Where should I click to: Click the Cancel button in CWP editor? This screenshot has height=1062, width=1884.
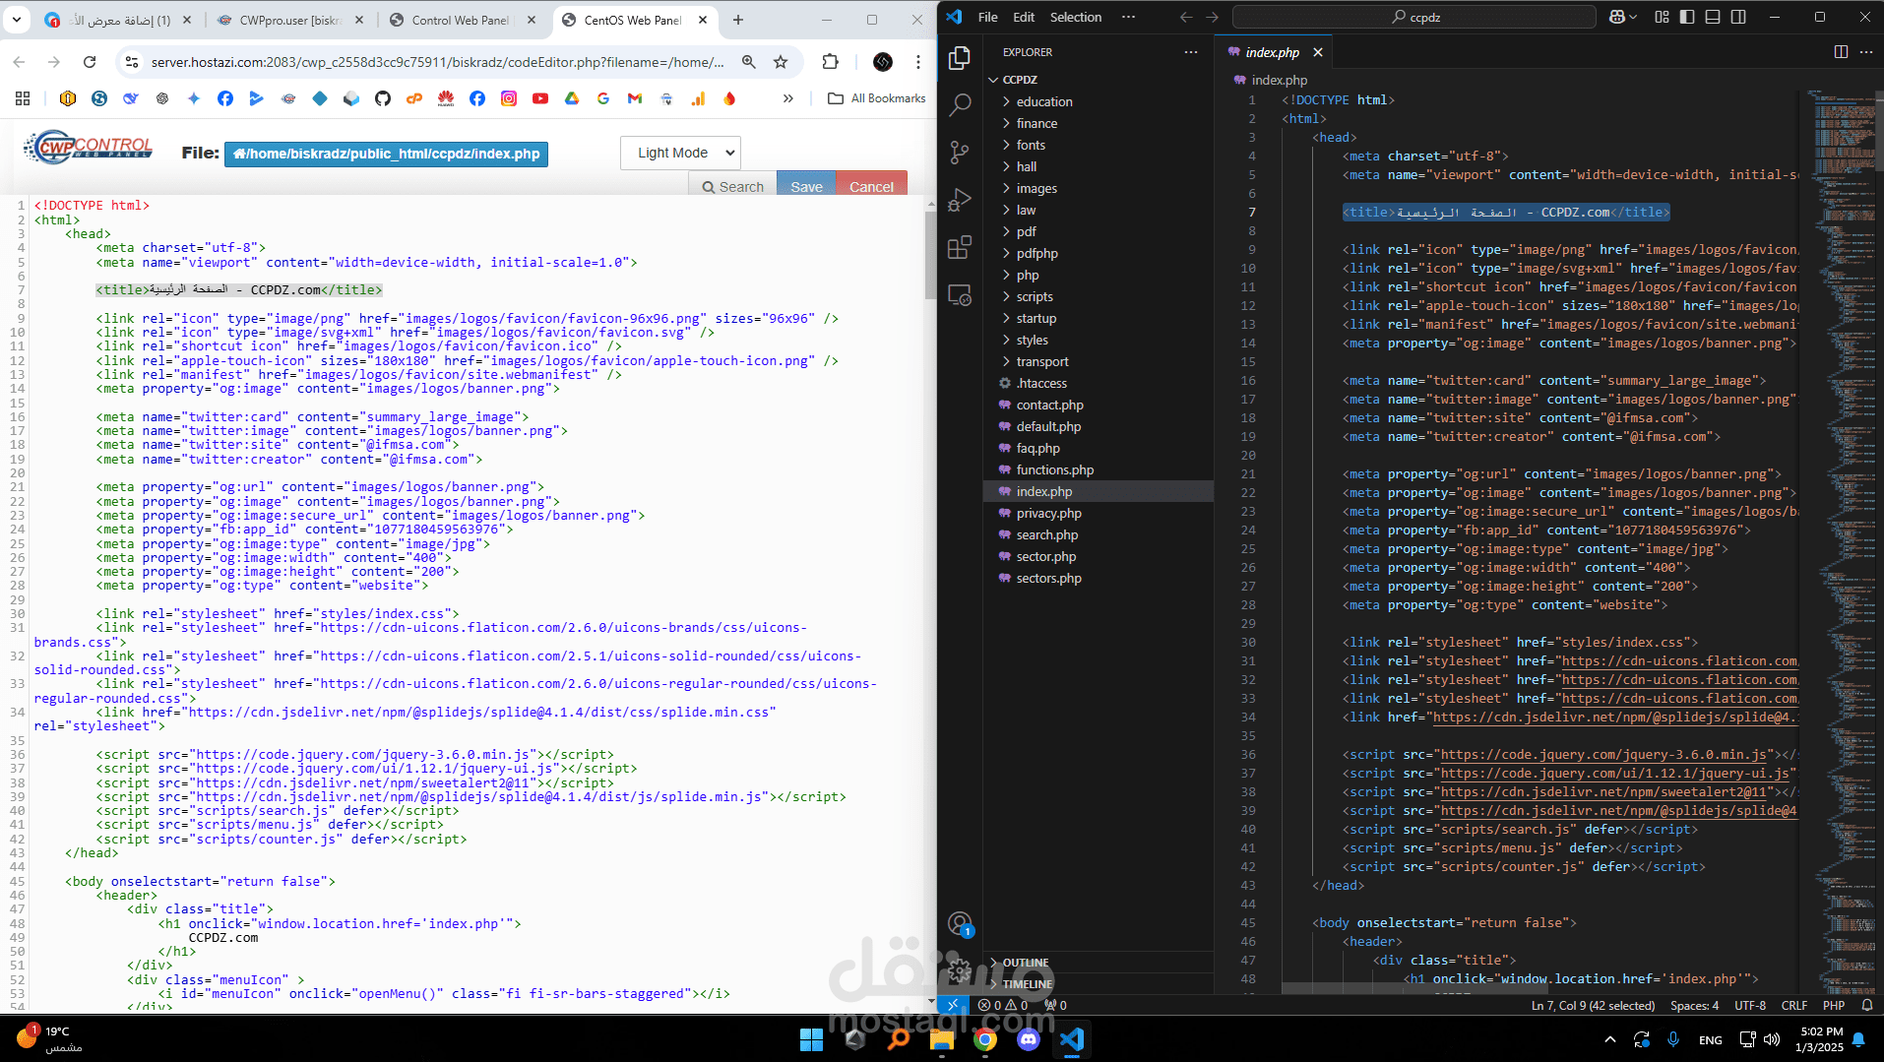click(871, 186)
